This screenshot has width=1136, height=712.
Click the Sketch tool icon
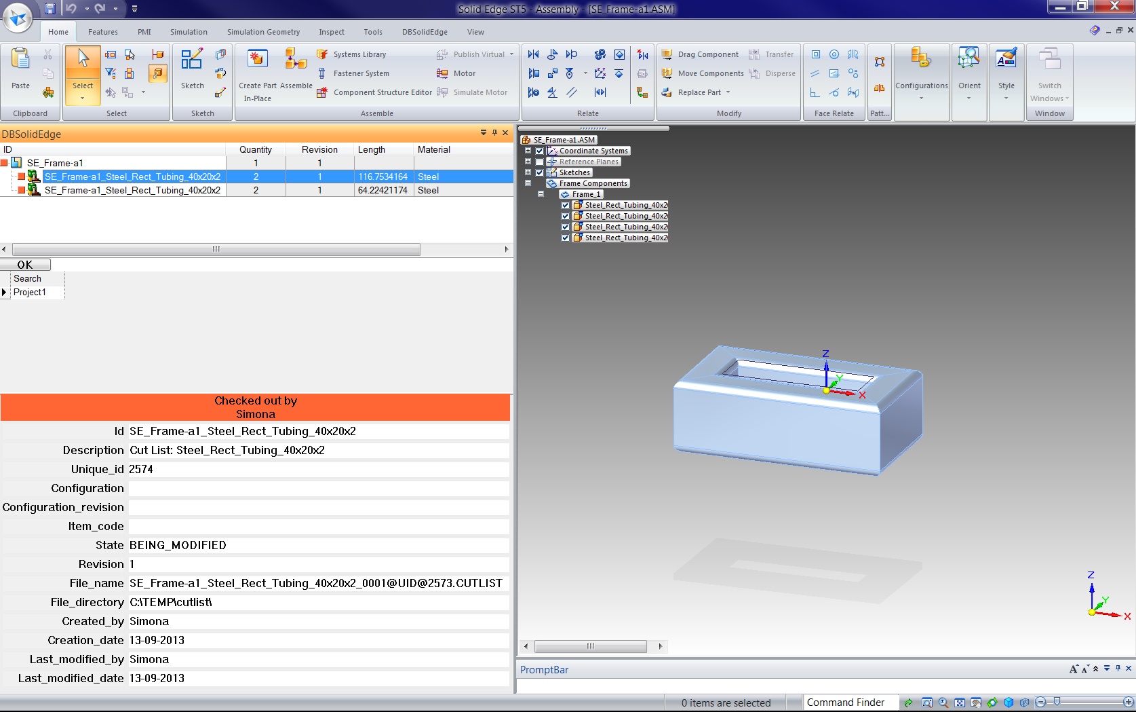(x=192, y=59)
